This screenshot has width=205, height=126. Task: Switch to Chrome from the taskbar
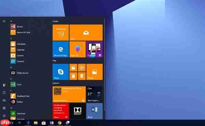click(x=59, y=123)
